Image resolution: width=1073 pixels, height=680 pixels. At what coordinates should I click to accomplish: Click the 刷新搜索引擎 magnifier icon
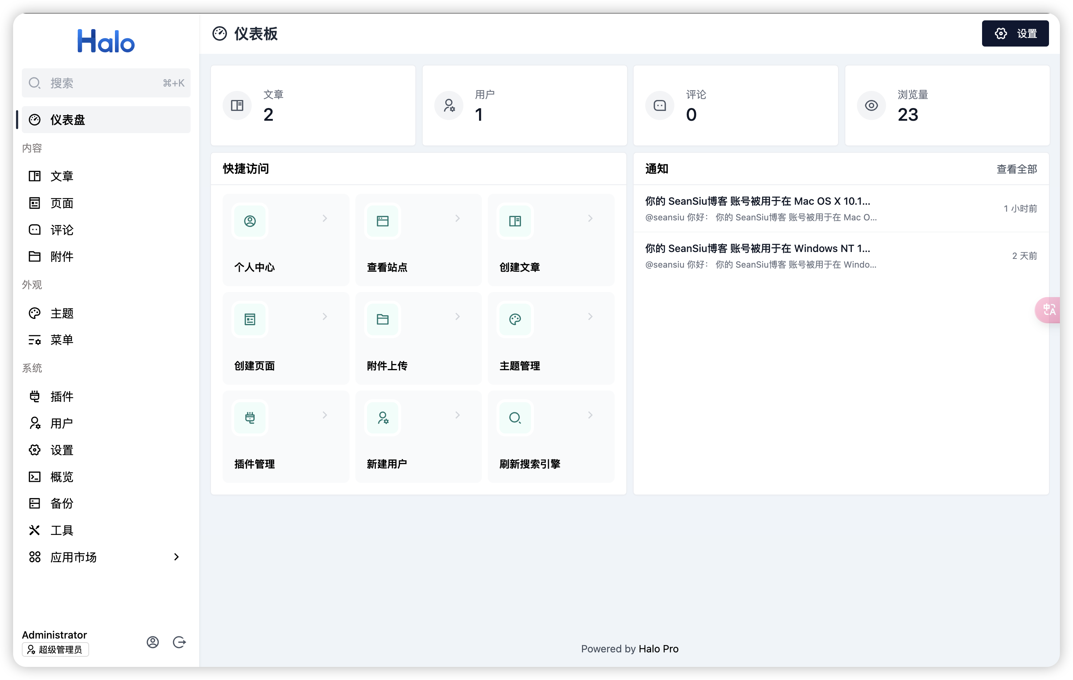click(x=515, y=417)
